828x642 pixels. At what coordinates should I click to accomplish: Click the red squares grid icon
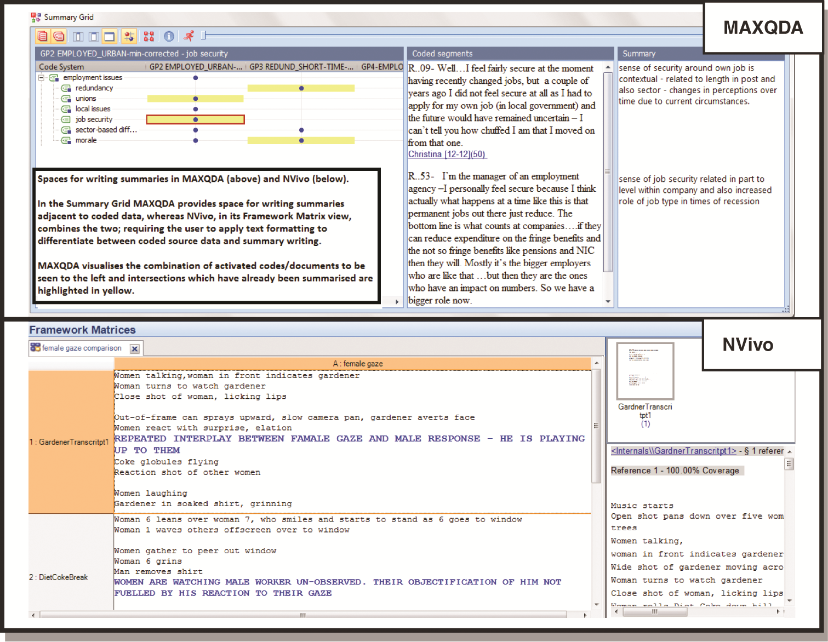(149, 37)
